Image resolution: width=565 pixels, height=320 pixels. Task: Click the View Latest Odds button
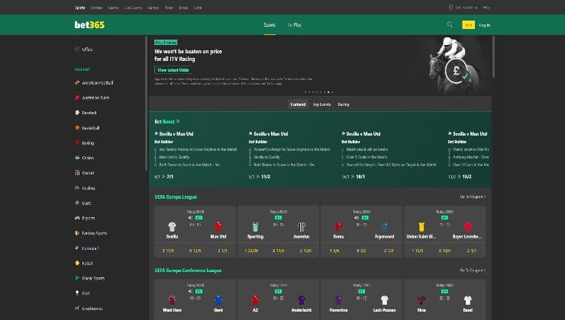pos(173,69)
